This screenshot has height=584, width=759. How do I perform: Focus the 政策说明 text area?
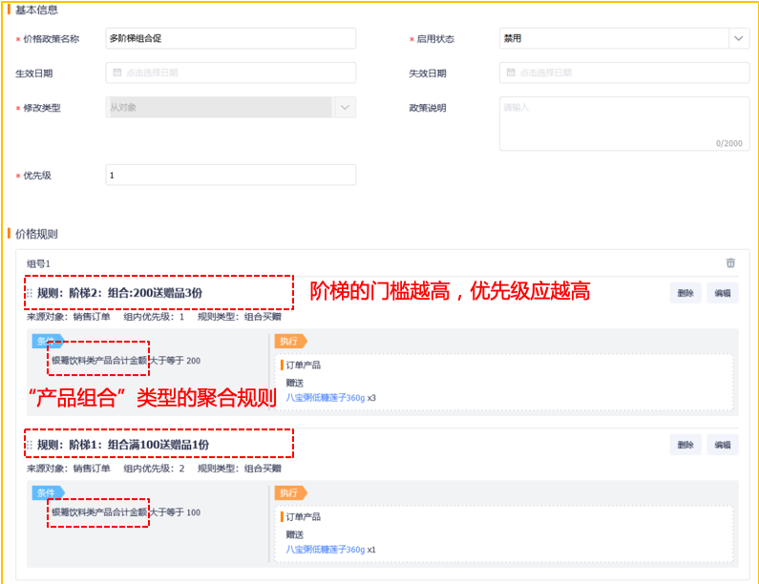[624, 123]
